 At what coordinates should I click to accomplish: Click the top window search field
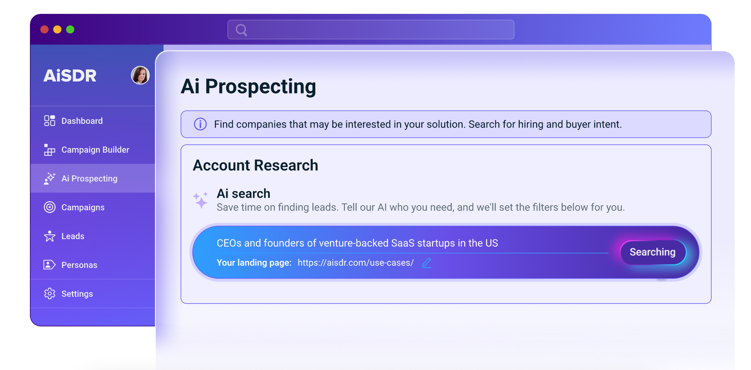point(371,30)
